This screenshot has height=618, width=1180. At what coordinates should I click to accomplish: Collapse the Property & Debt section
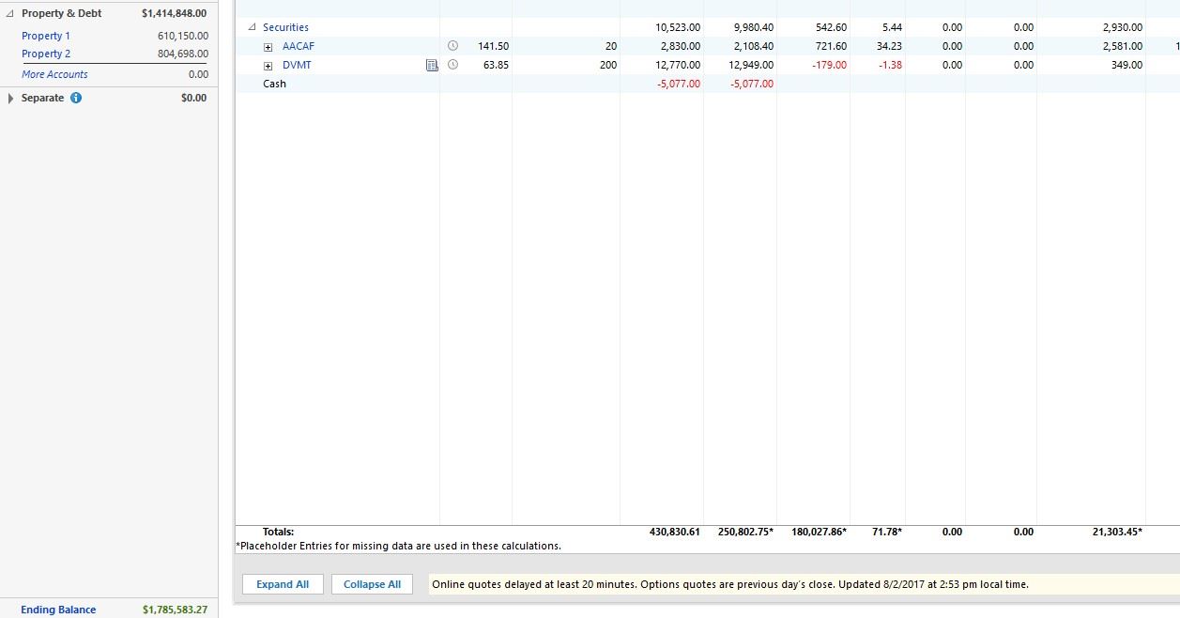(9, 14)
